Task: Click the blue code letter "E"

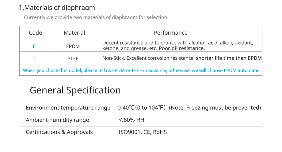Action: point(34,47)
